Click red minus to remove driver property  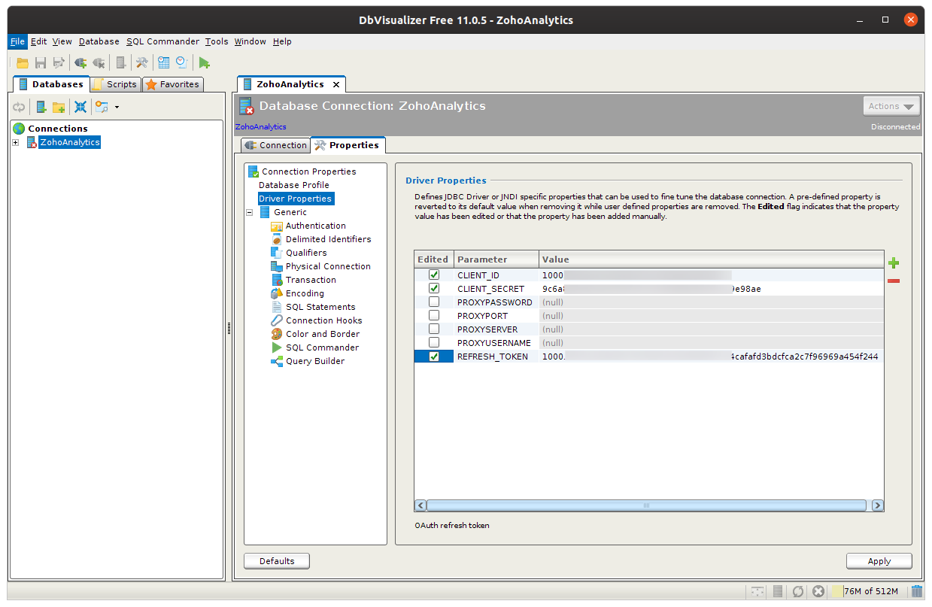click(894, 281)
